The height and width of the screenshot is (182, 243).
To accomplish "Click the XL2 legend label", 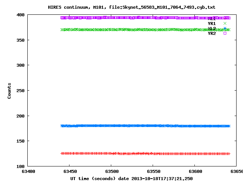I will [x=212, y=28].
